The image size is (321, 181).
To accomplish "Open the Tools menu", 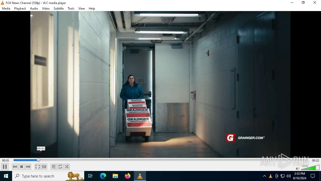I will [71, 9].
